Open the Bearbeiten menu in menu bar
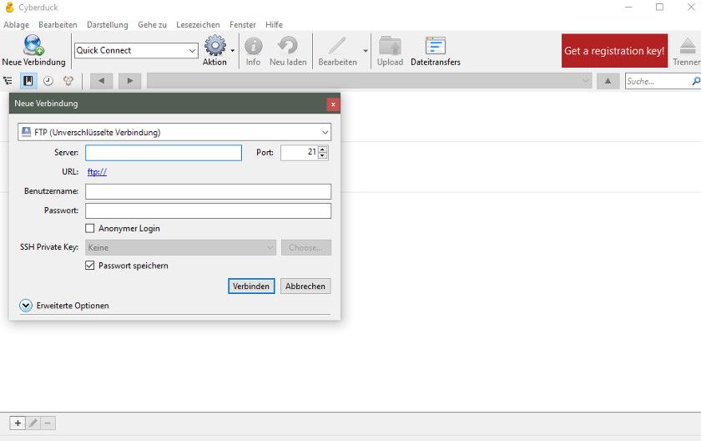 click(x=58, y=24)
